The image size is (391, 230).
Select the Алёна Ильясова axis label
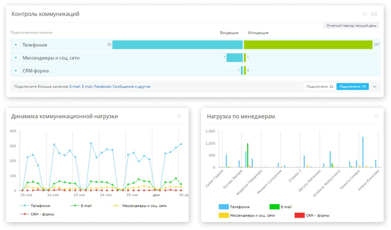coord(369,180)
